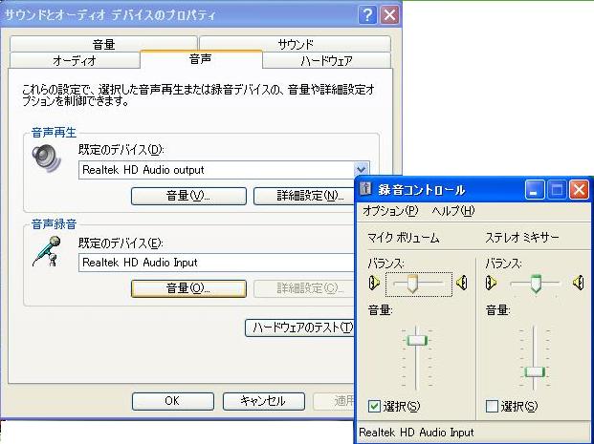Image resolution: width=594 pixels, height=444 pixels.
Task: Click the 録音コントロール title bar icon
Action: tap(365, 189)
